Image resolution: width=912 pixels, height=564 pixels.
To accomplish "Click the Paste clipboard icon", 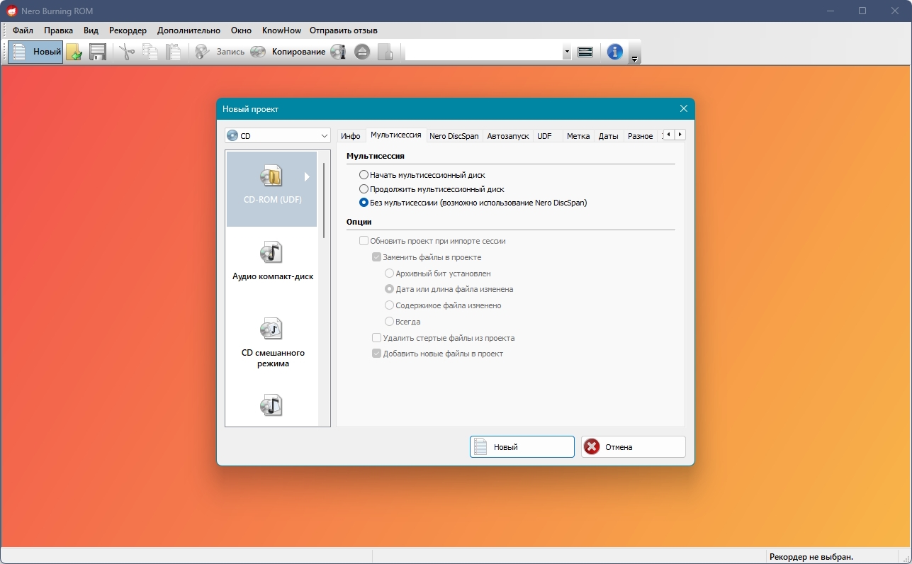I will (174, 51).
